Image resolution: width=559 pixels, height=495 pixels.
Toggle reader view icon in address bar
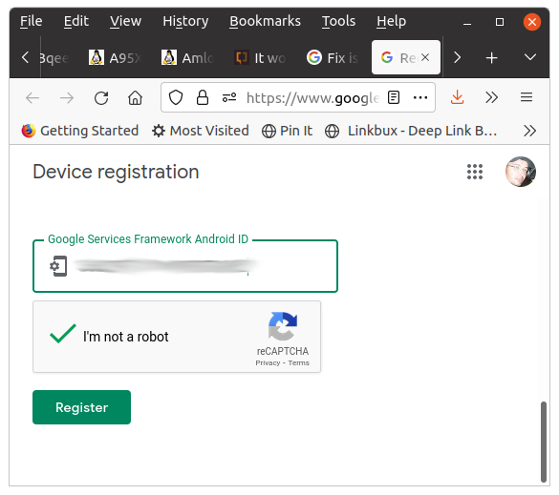[394, 97]
